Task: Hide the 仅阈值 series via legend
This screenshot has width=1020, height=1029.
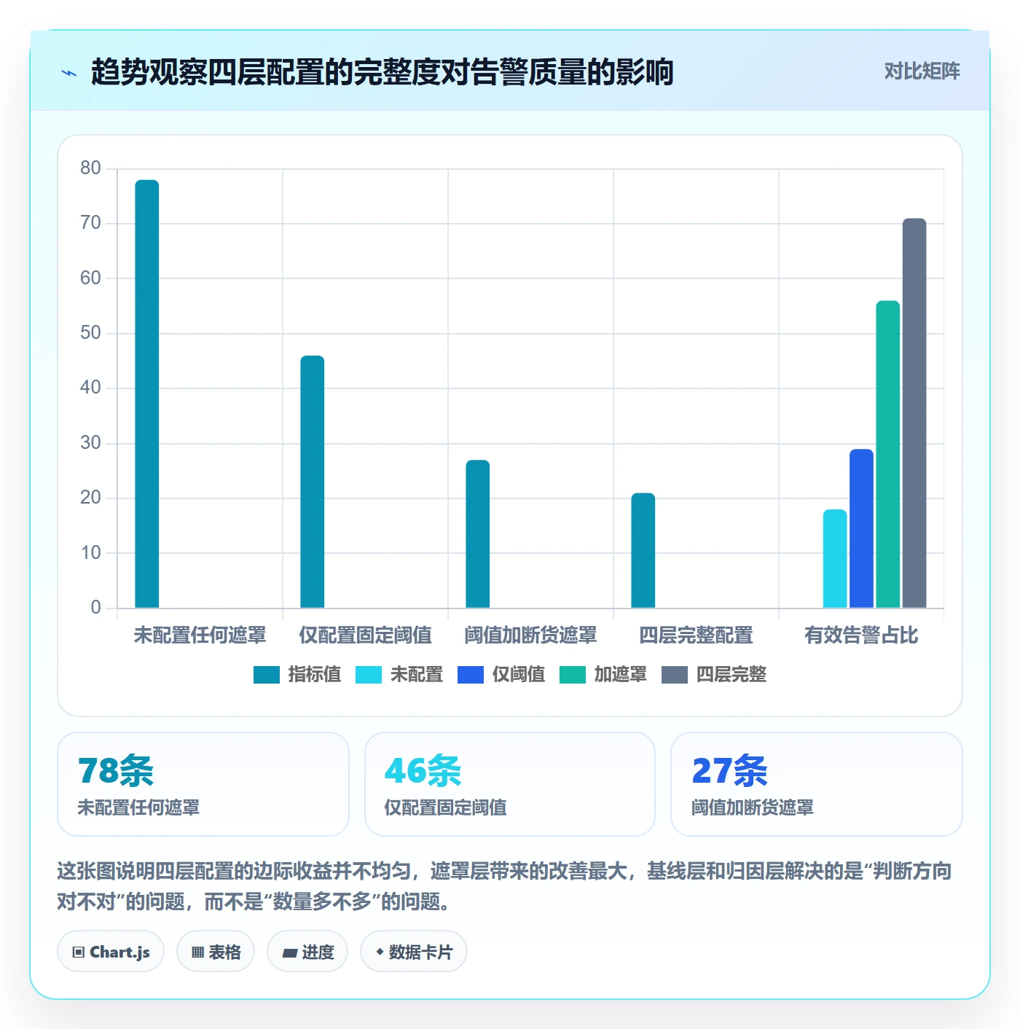Action: [x=501, y=675]
